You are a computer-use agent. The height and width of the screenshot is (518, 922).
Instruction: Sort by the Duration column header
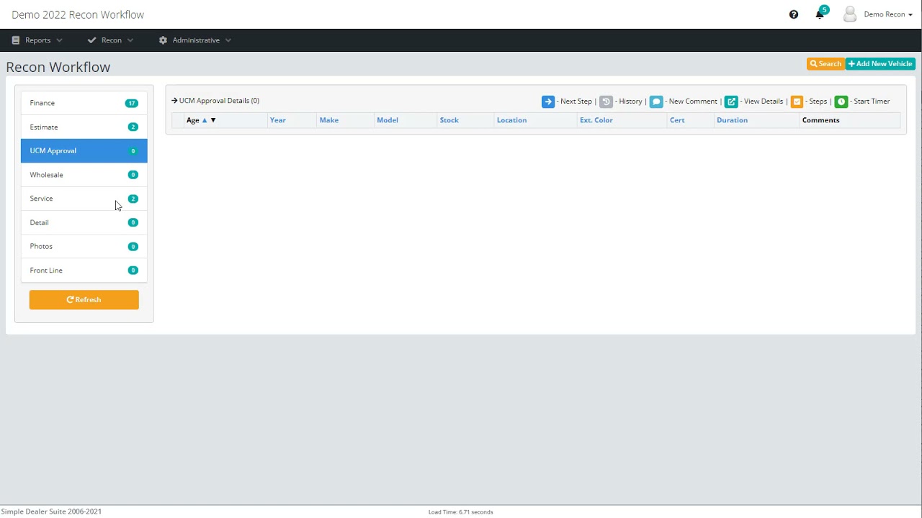coord(732,120)
